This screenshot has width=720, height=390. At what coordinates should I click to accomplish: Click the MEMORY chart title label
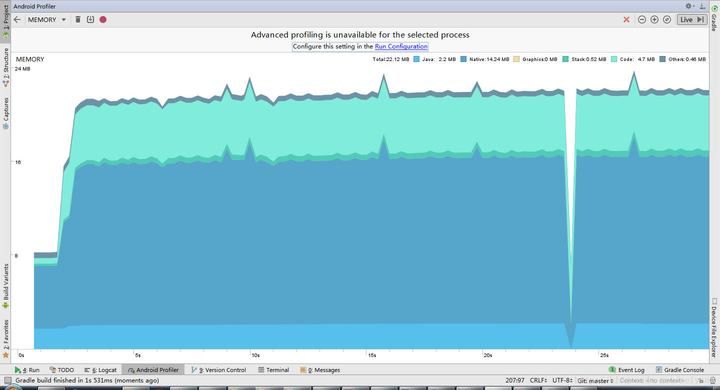click(x=30, y=59)
